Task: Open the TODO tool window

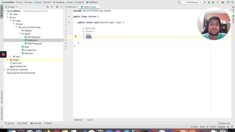Action: pos(22,123)
